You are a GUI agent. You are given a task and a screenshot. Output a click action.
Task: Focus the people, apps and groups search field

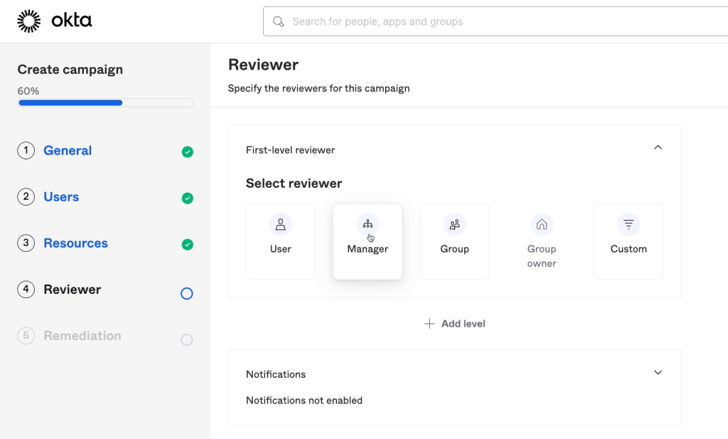point(498,22)
